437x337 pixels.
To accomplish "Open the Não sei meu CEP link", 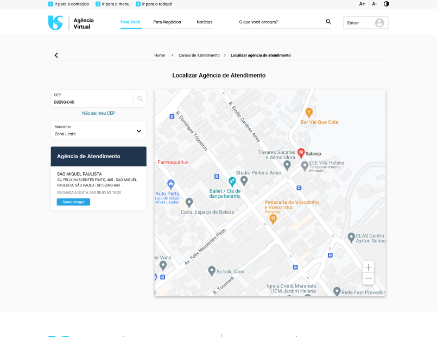I will pyautogui.click(x=98, y=113).
